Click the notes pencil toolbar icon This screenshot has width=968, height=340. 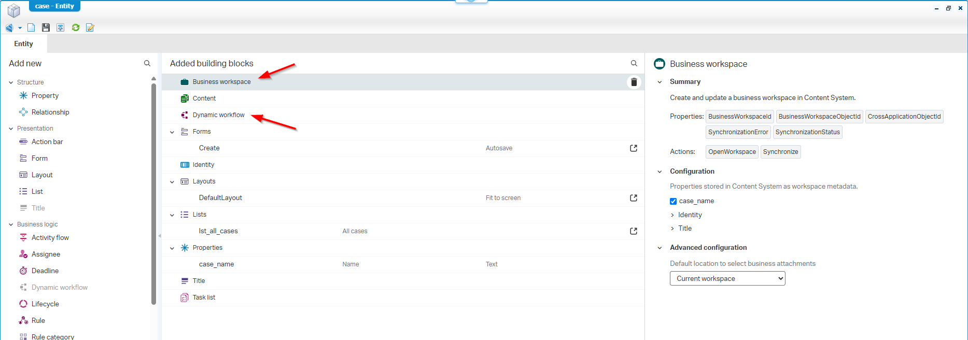coord(90,27)
